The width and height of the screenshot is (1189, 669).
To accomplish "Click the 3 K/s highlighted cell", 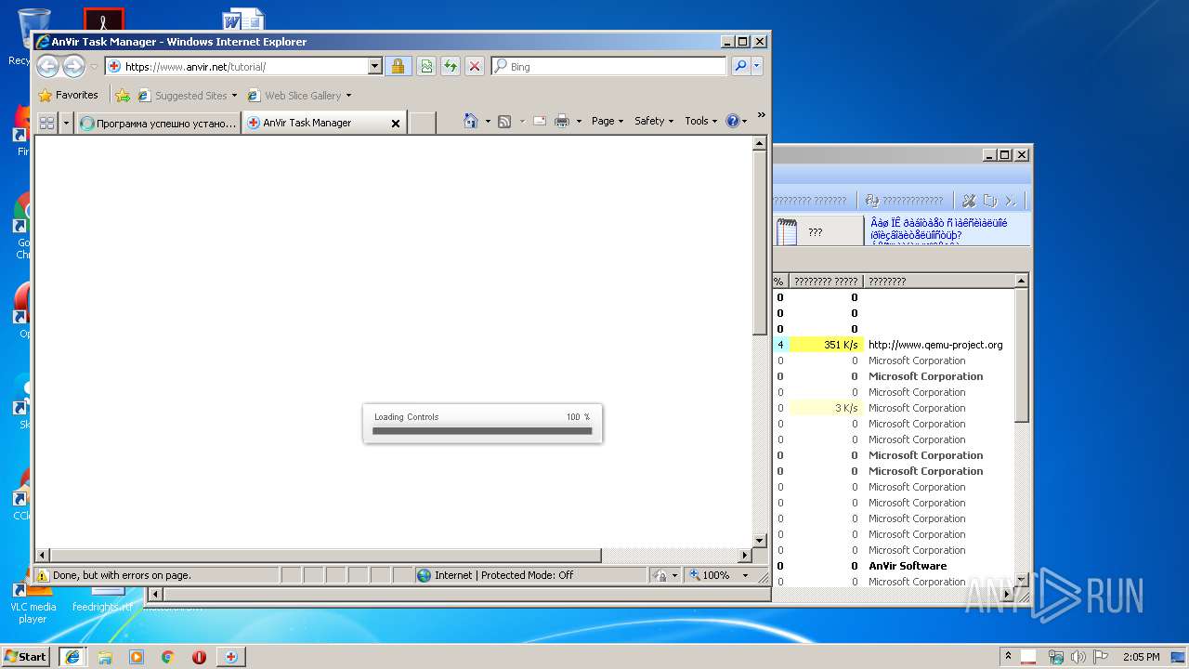I will [x=826, y=408].
